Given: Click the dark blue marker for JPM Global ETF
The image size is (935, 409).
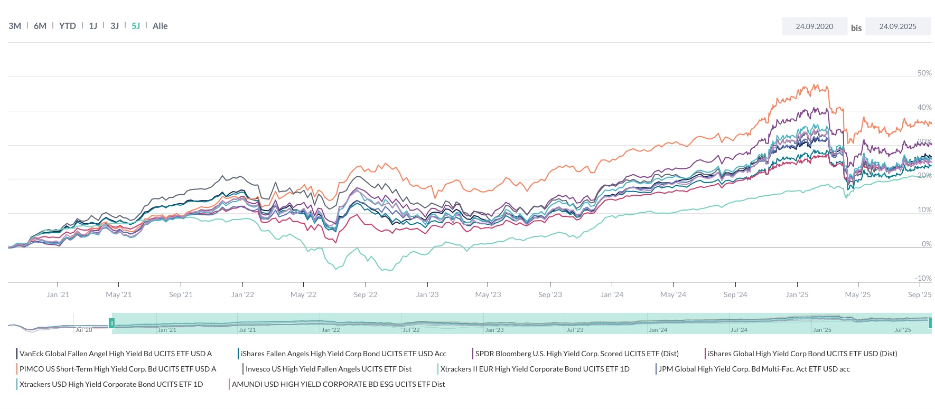Looking at the screenshot, I should (655, 369).
